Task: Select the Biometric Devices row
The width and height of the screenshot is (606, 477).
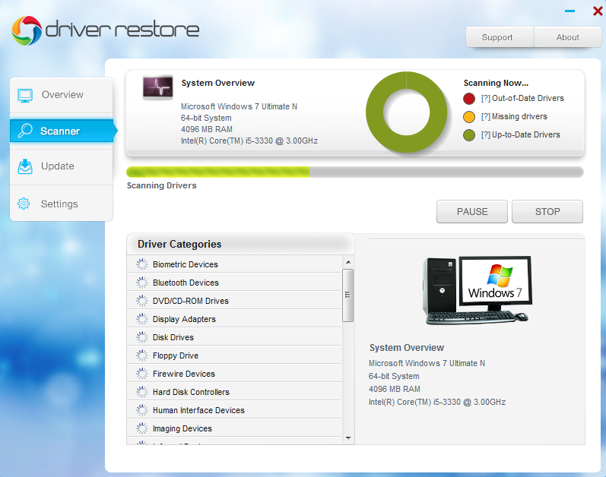Action: (x=234, y=264)
